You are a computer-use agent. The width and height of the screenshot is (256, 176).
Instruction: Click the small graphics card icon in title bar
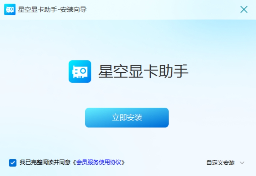10,9
